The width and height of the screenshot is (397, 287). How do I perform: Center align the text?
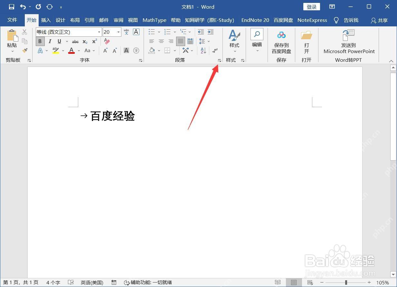161,41
